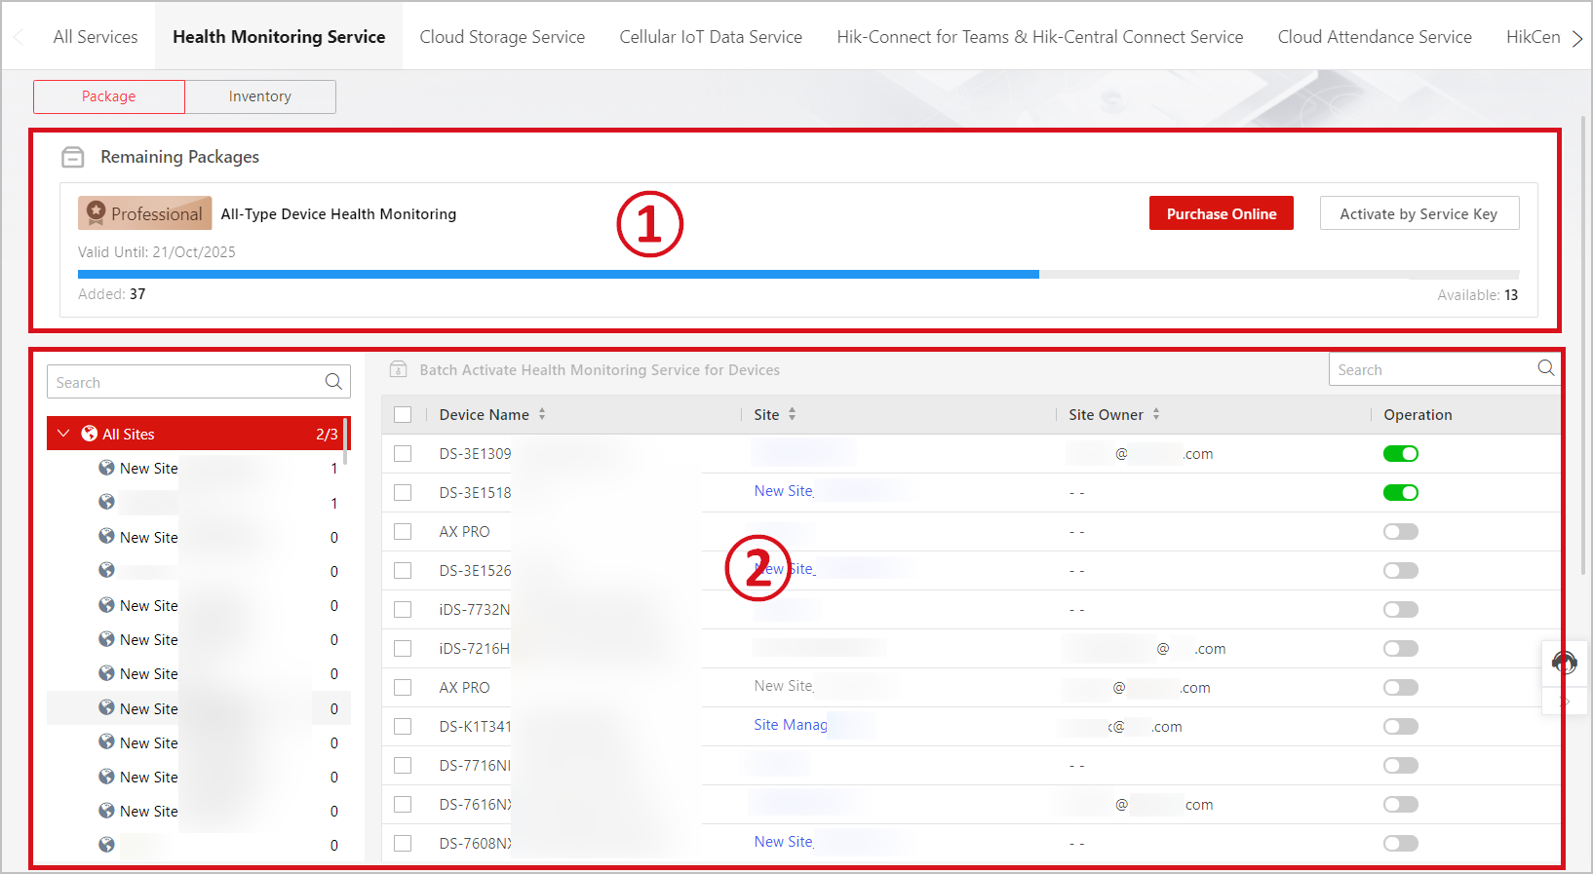Image resolution: width=1593 pixels, height=874 pixels.
Task: Tick the select-all checkbox in the table header
Action: click(x=403, y=415)
